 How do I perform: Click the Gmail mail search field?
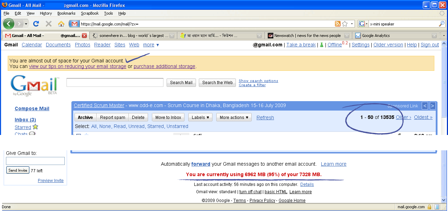(115, 82)
